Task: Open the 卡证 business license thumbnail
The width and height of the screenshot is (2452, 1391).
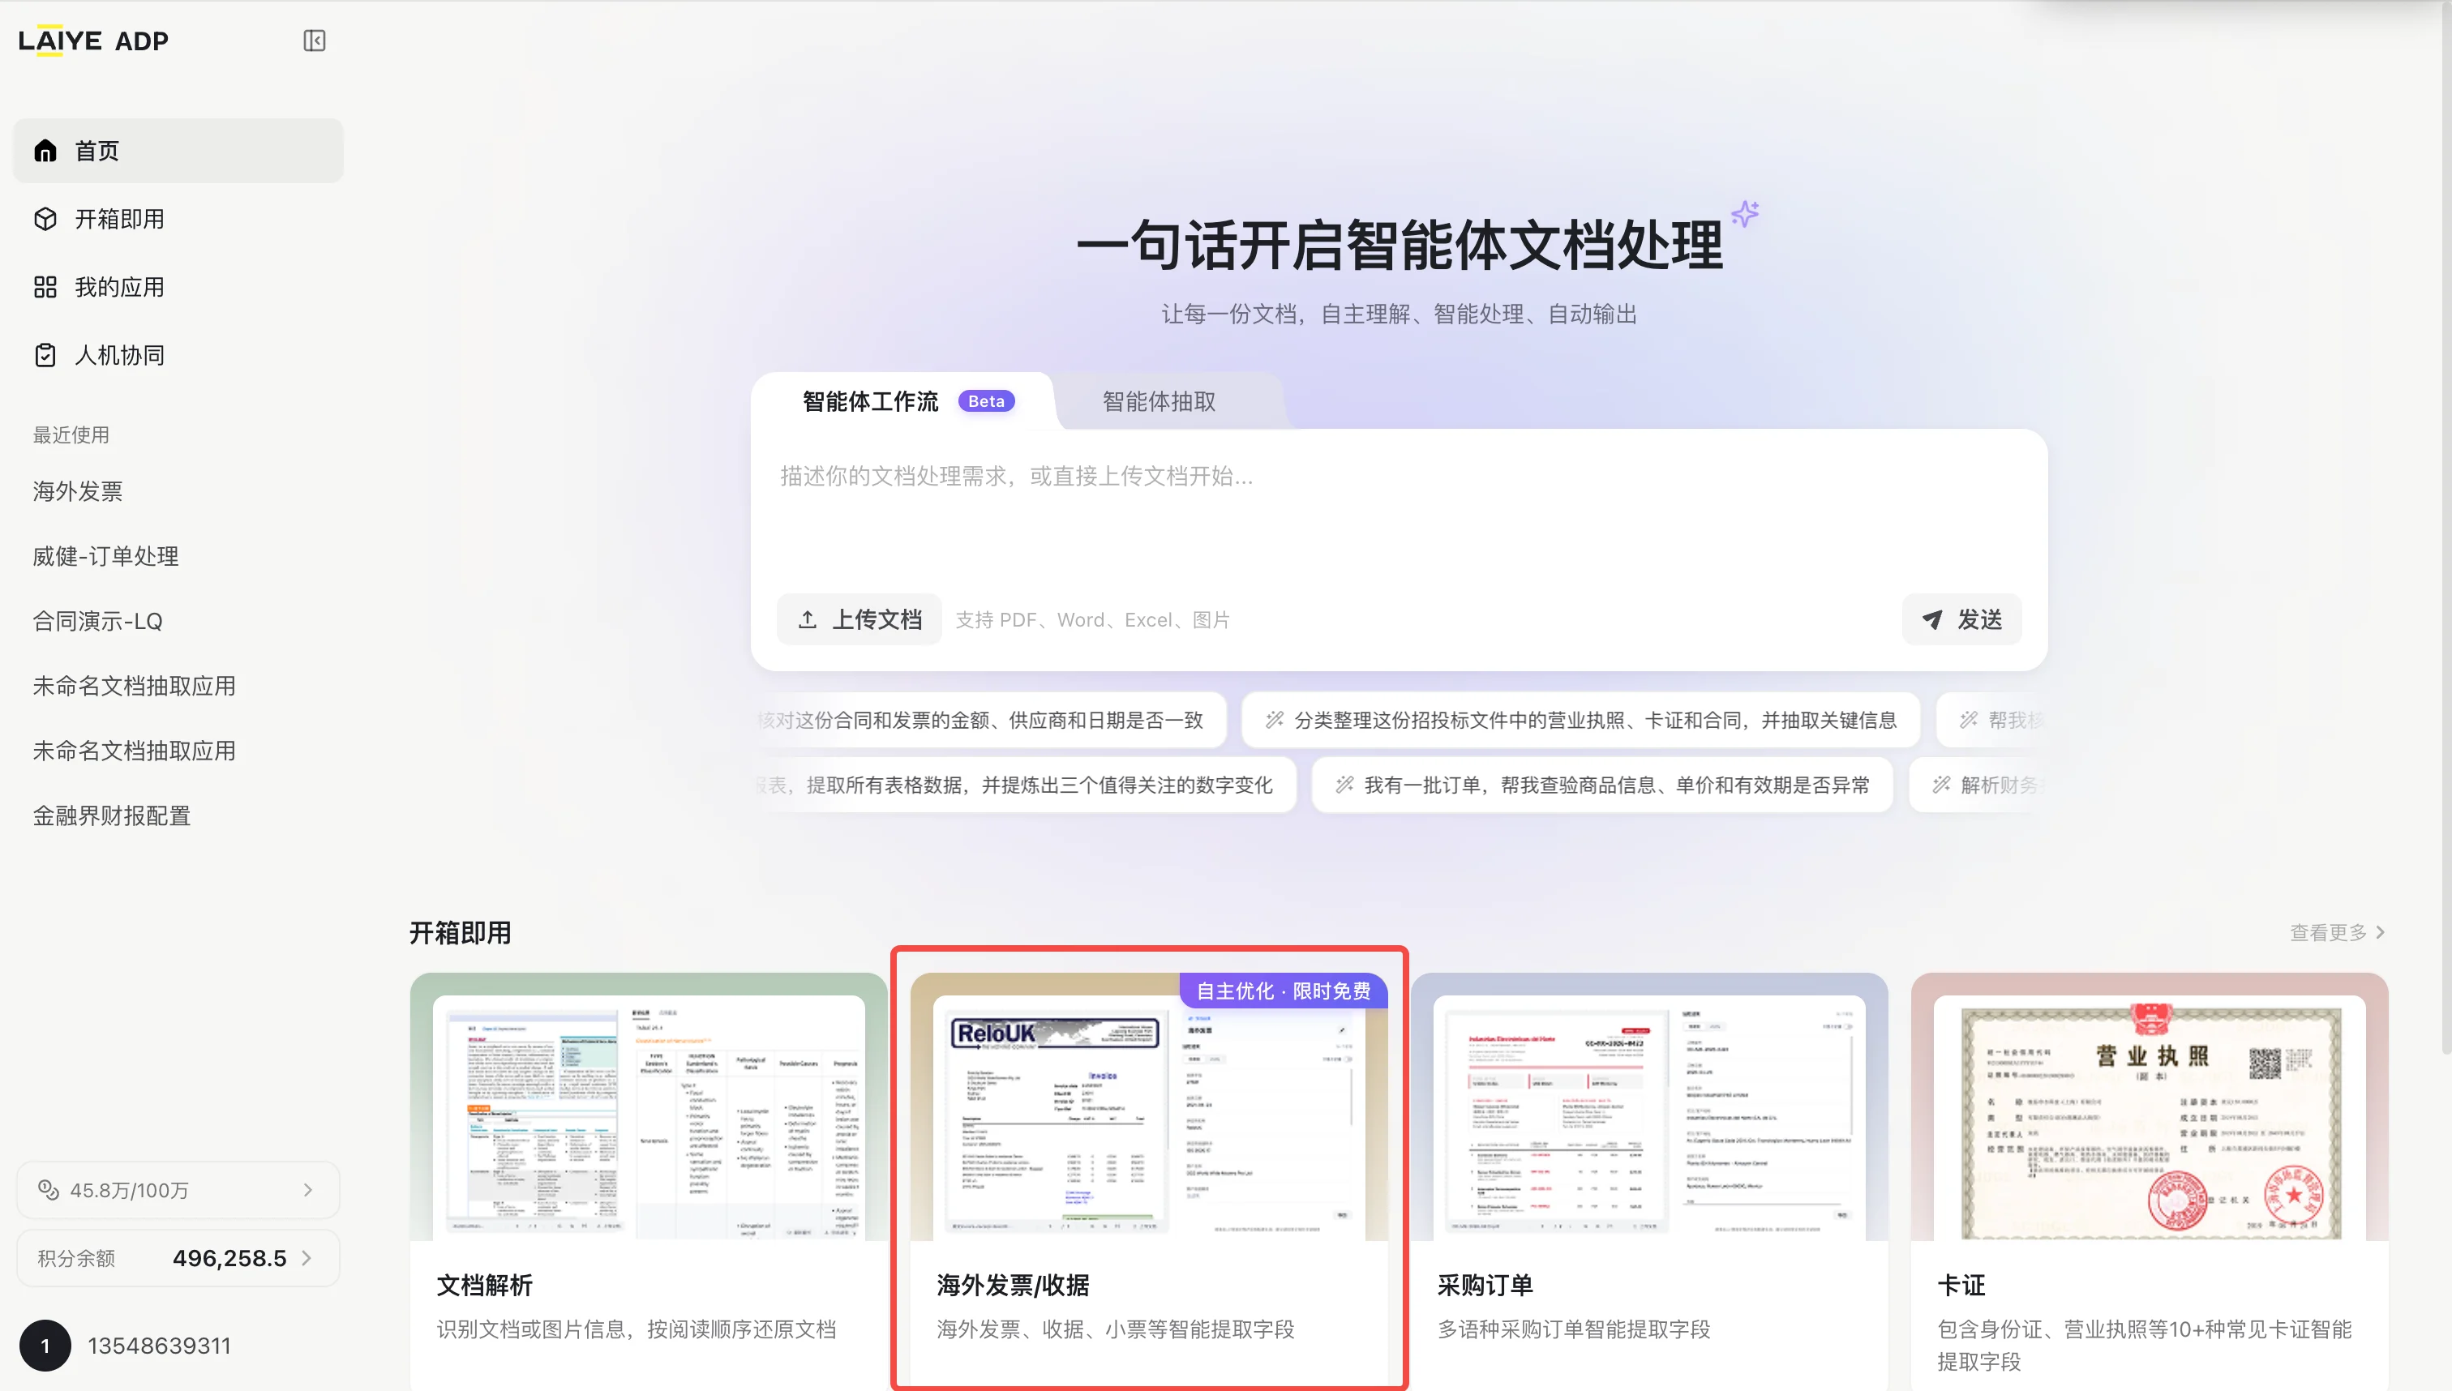Action: point(2150,1107)
